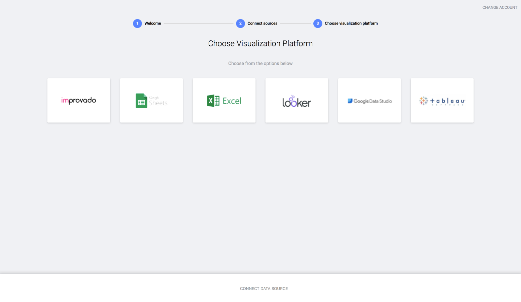Click the 'Choose from the options below' text
Screen dimensions: 521x302
click(x=260, y=63)
